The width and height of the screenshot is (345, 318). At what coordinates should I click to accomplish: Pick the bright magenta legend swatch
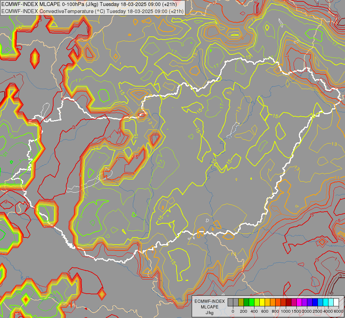(300, 302)
